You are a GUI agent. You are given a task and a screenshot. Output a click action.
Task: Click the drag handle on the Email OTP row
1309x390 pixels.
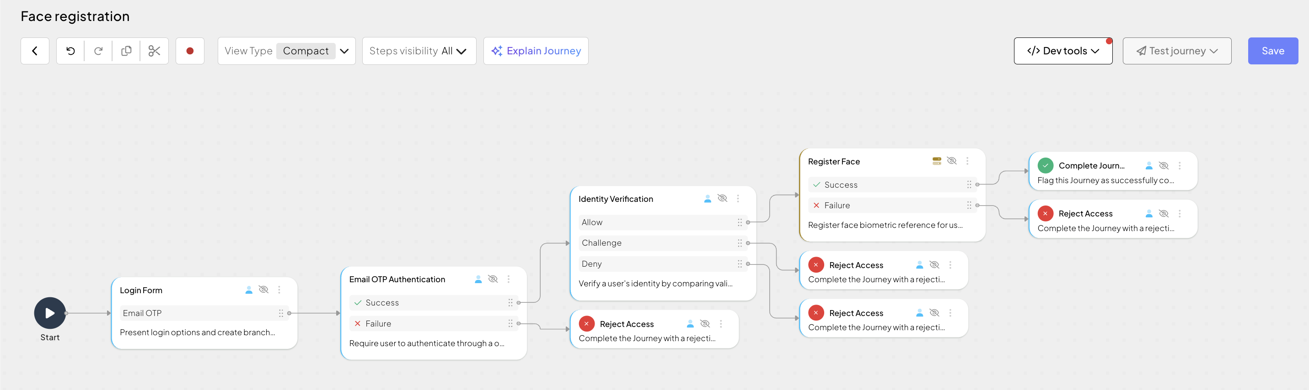pos(281,313)
